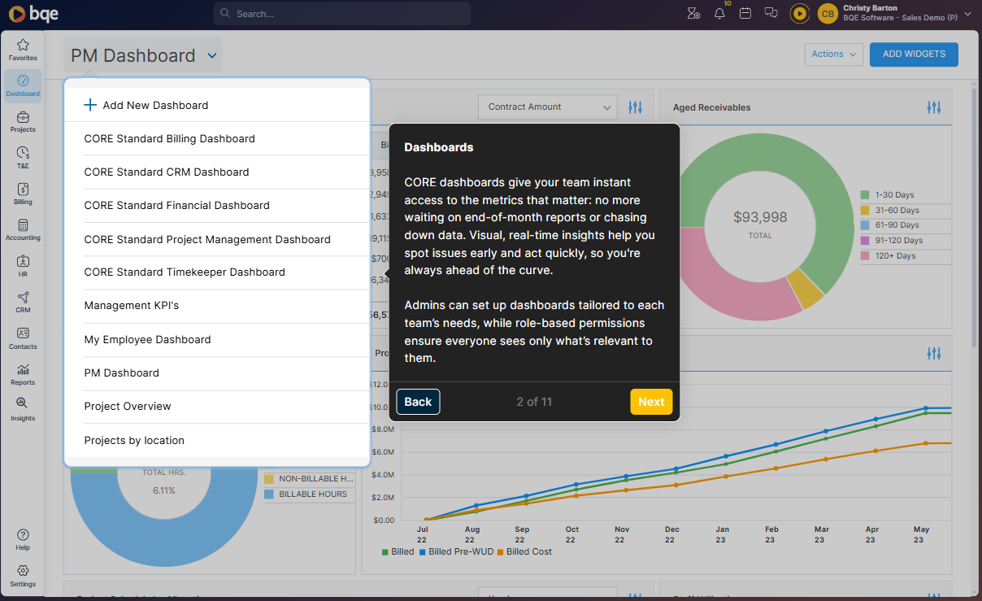Click the bqe logo
This screenshot has height=601, width=982.
tap(33, 14)
